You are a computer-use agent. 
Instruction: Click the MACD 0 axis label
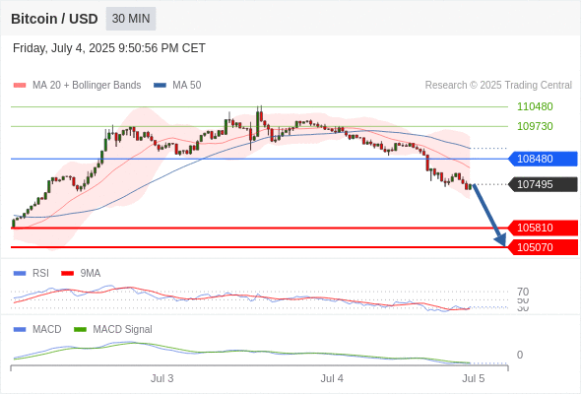tap(520, 355)
